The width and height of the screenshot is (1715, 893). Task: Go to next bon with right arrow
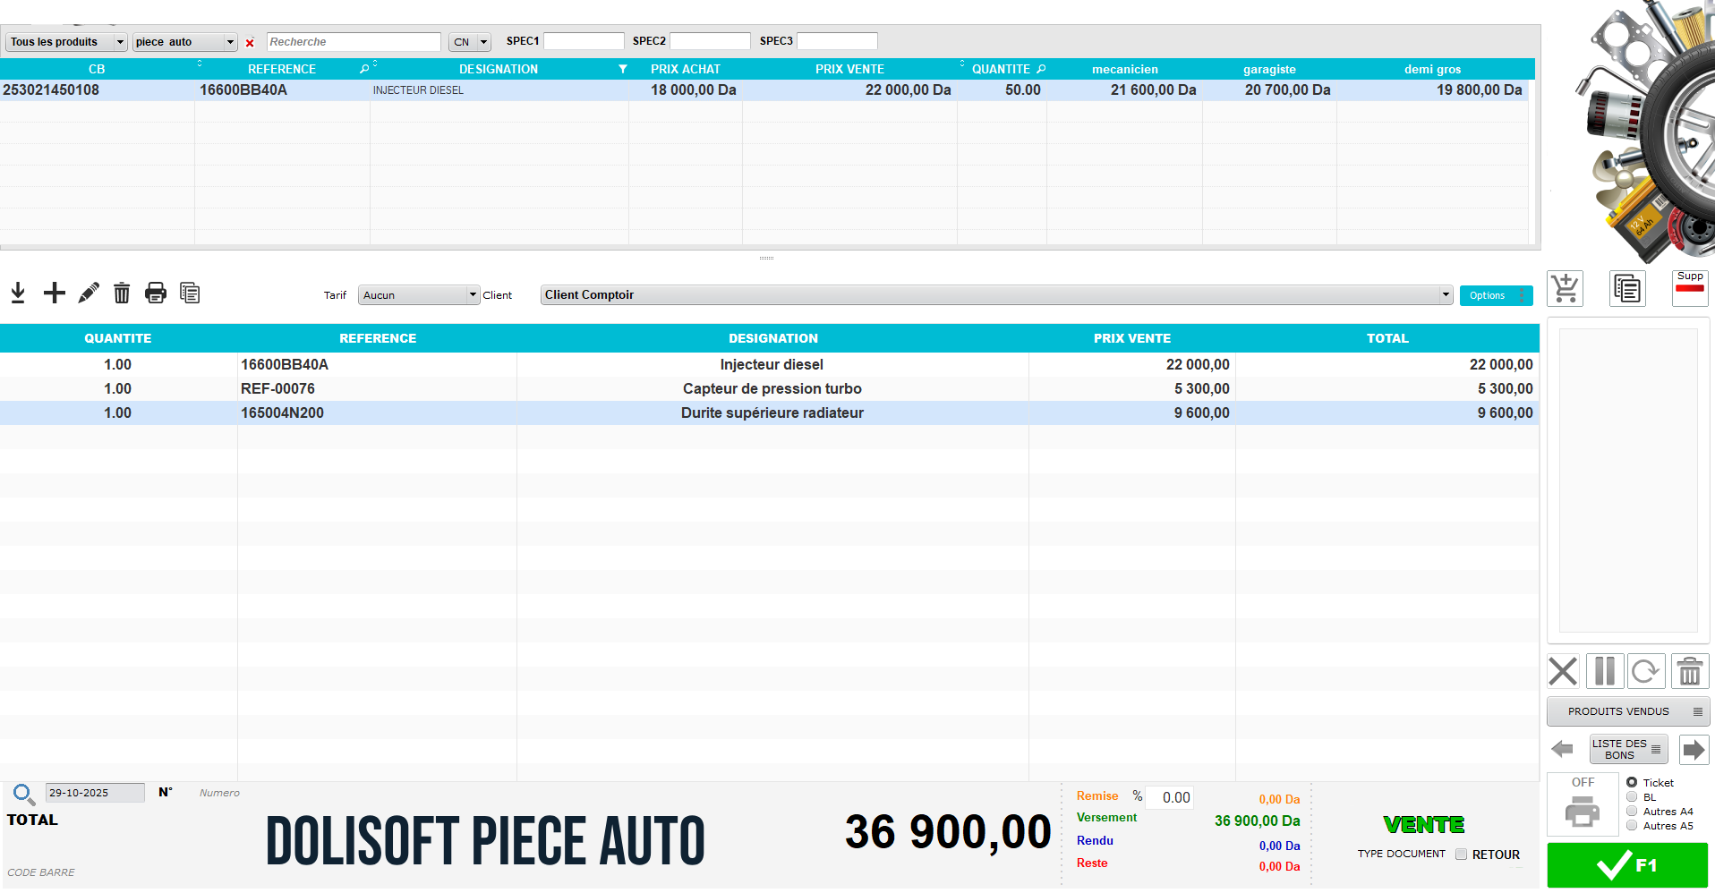[1694, 749]
